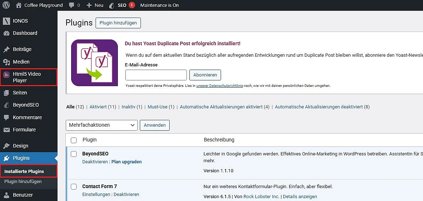Open unserer Datenschutzrichtlinie link
This screenshot has width=423, height=201.
220,86
